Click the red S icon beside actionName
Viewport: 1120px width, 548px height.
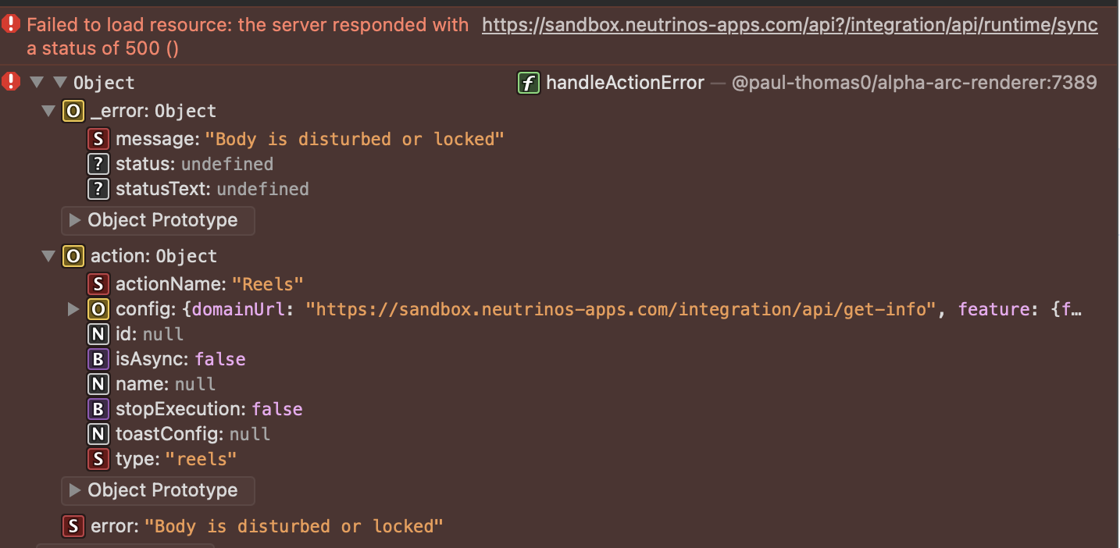click(98, 284)
